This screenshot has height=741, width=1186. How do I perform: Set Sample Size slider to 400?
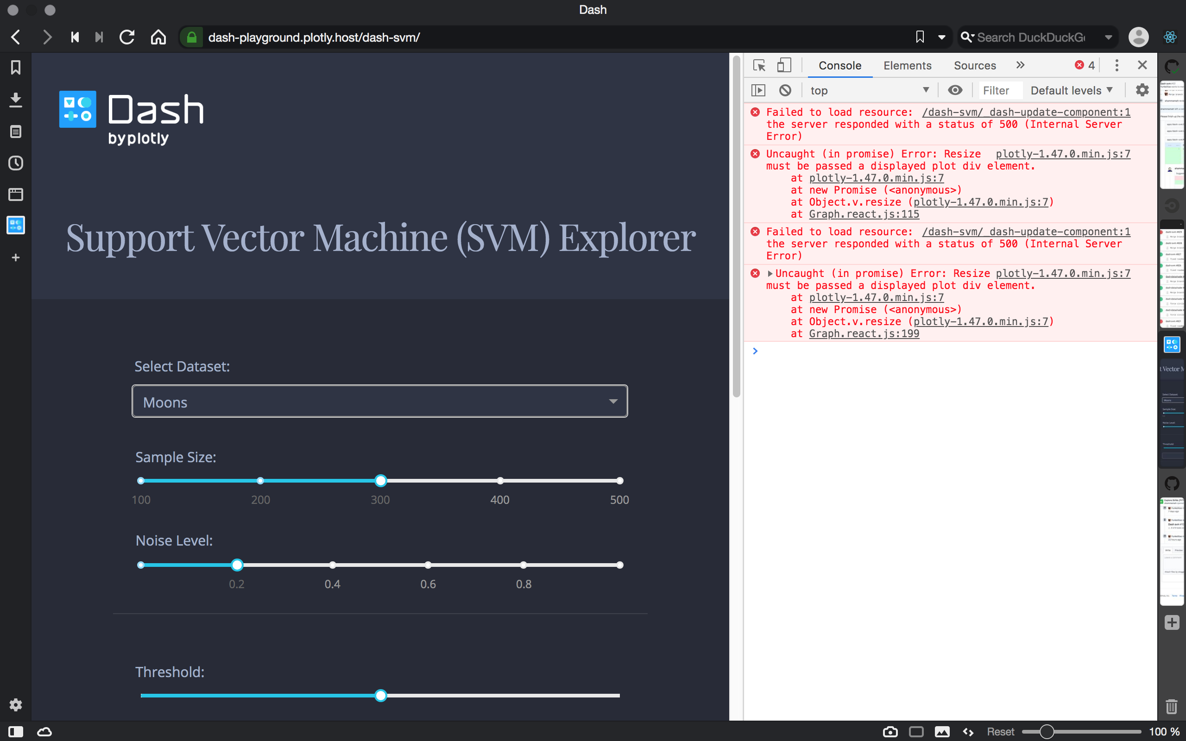(500, 481)
